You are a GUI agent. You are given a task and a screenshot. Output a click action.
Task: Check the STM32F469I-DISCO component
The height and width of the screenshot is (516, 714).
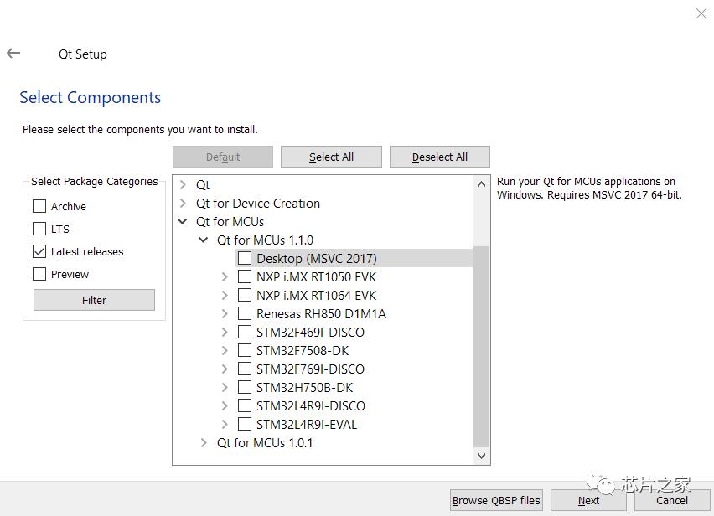point(245,332)
